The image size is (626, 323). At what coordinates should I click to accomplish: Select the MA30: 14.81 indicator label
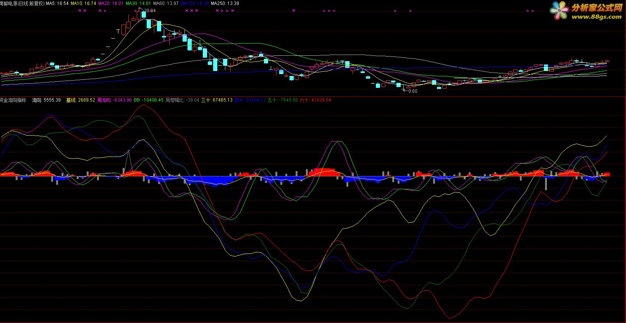pyautogui.click(x=138, y=3)
